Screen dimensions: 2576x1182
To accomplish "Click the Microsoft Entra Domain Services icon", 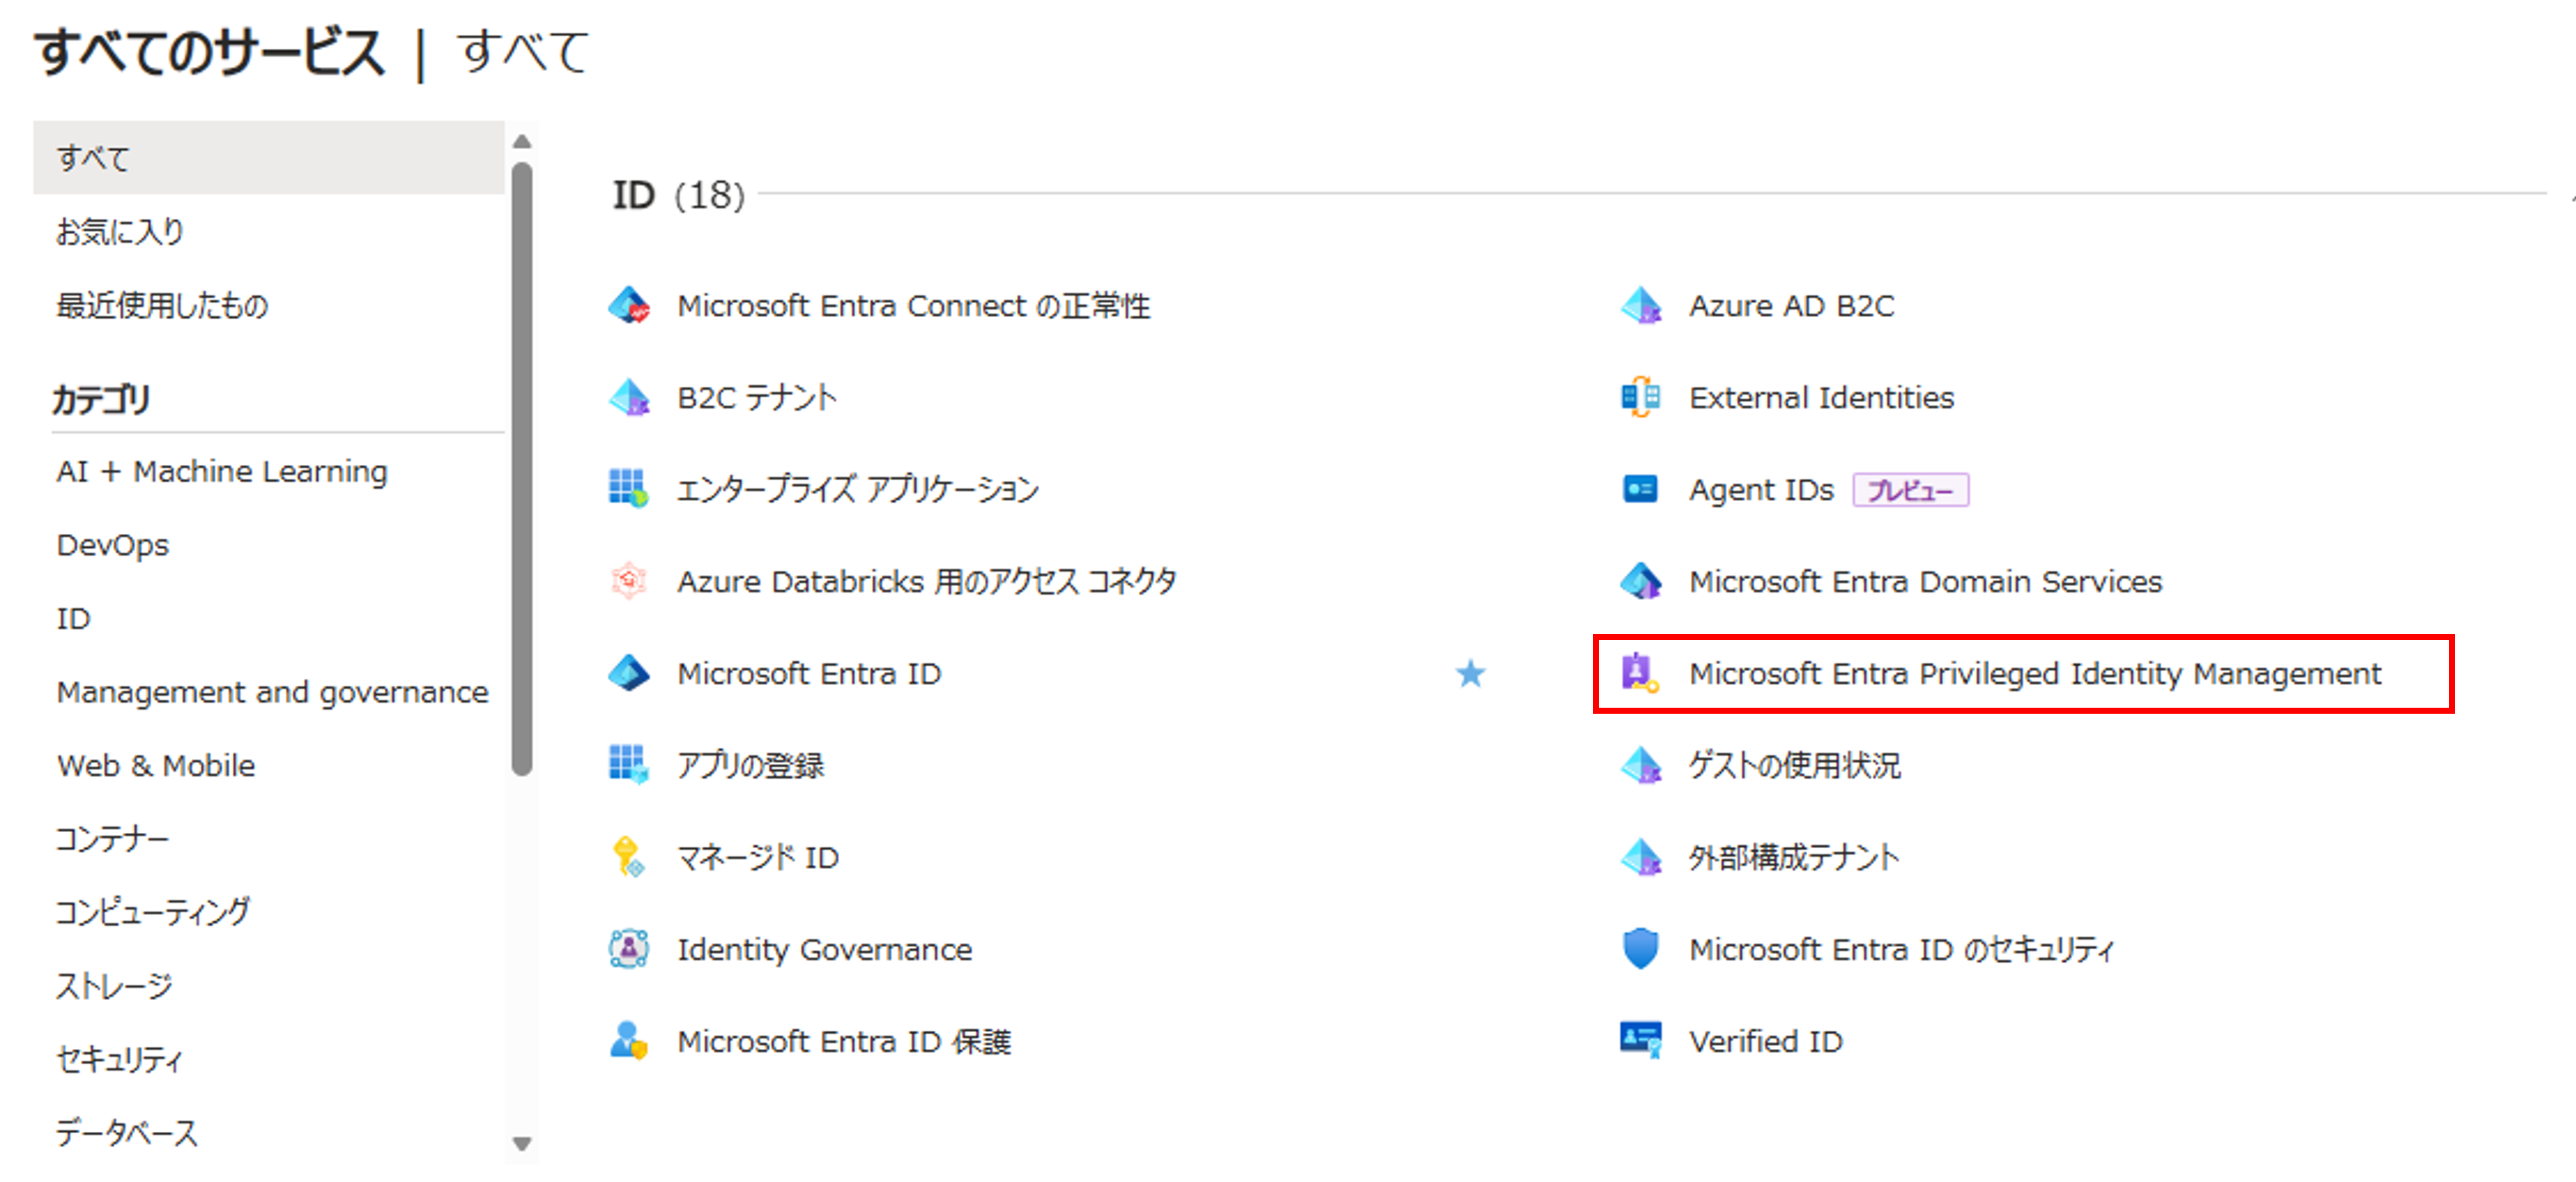I will [x=1641, y=581].
